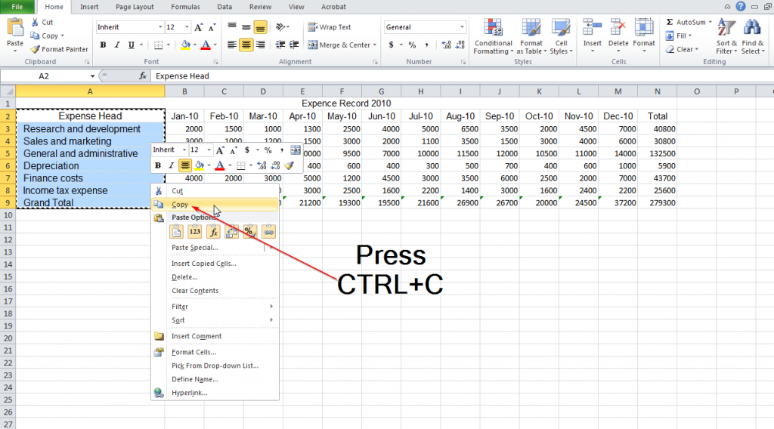
Task: Click Paste Formulas fx icon in context menu
Action: (x=213, y=231)
